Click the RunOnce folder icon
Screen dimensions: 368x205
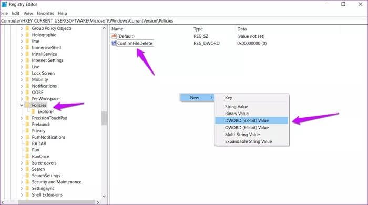pos(27,156)
